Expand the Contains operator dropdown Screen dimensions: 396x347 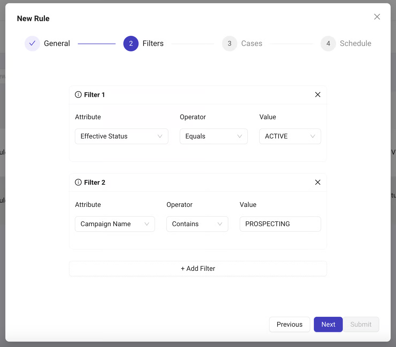tap(197, 224)
